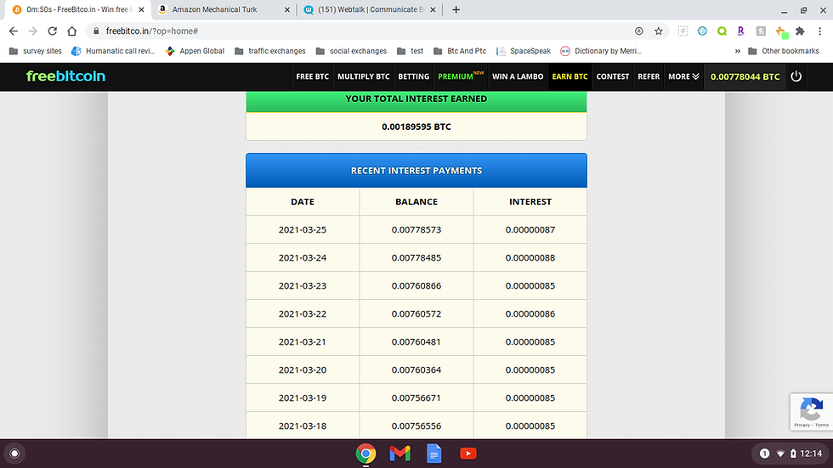Click the orange extension icon with green badge
The image size is (833, 468).
coord(781,32)
